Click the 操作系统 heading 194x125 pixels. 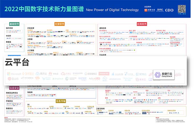[9, 28]
